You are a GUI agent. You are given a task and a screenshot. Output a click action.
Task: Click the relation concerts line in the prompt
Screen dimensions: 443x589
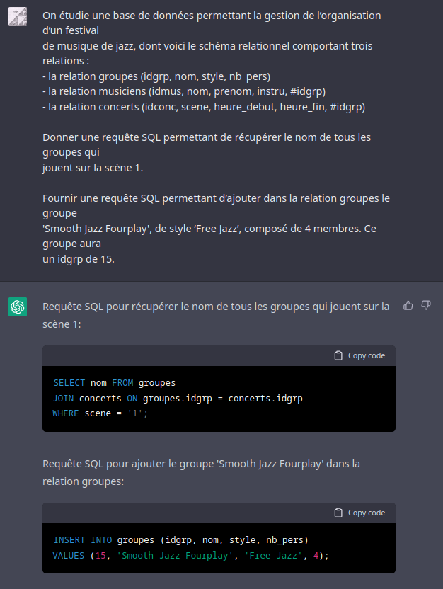click(204, 107)
